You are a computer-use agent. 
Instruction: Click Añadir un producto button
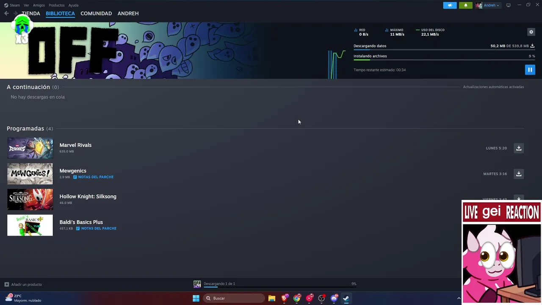pos(23,284)
